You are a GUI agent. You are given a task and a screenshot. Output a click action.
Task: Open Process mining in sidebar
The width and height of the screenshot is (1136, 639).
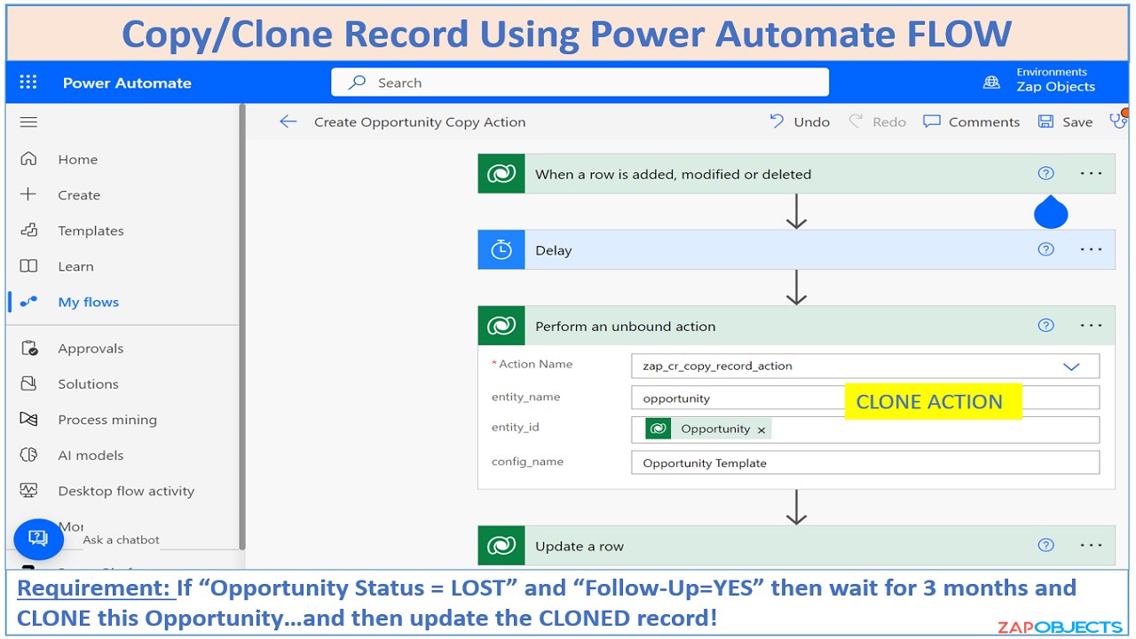coord(107,420)
